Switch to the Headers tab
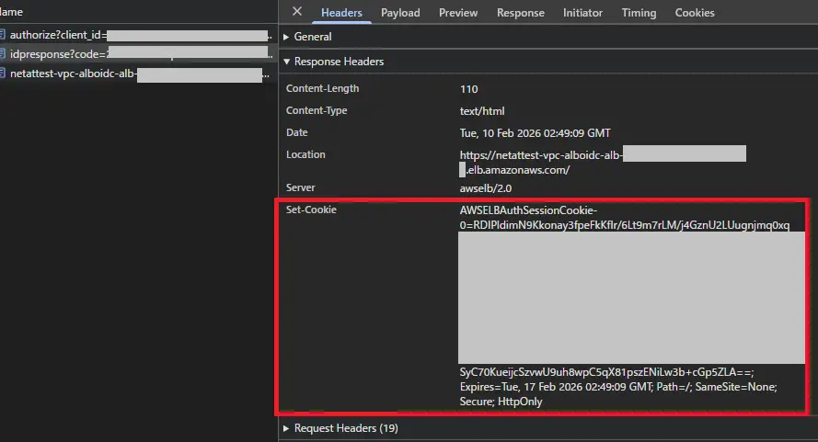 point(341,13)
